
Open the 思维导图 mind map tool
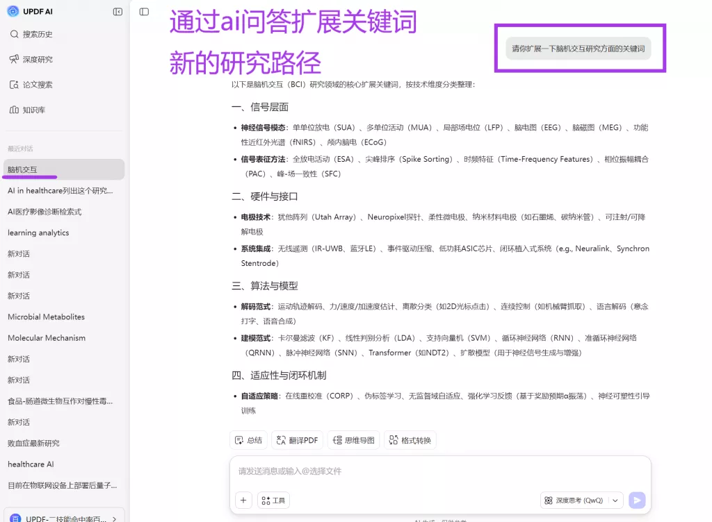click(353, 439)
